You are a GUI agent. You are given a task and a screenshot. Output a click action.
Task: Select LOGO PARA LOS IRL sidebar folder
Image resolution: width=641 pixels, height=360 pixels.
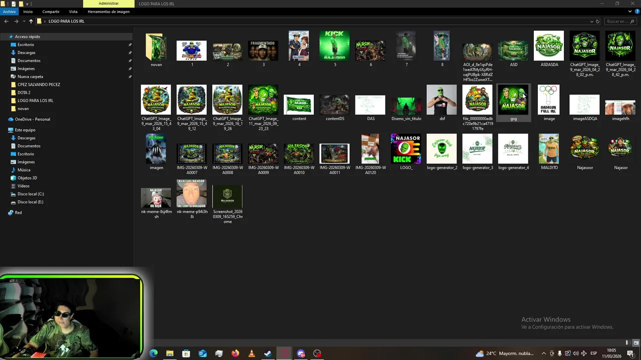click(35, 100)
